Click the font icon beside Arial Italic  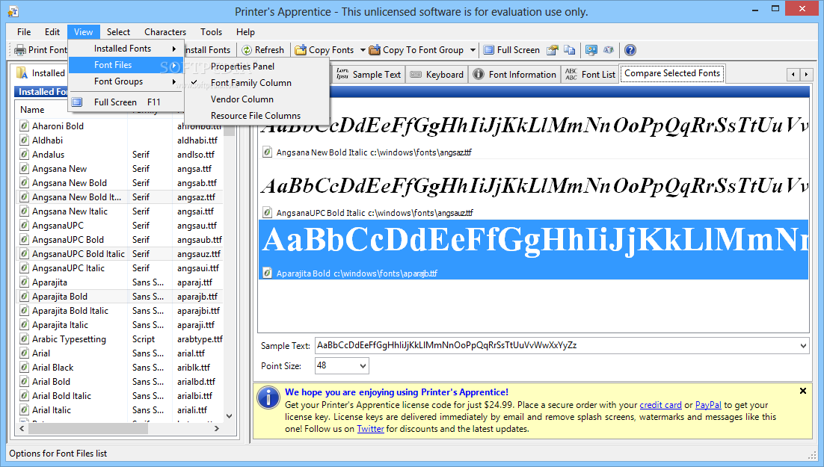(24, 409)
